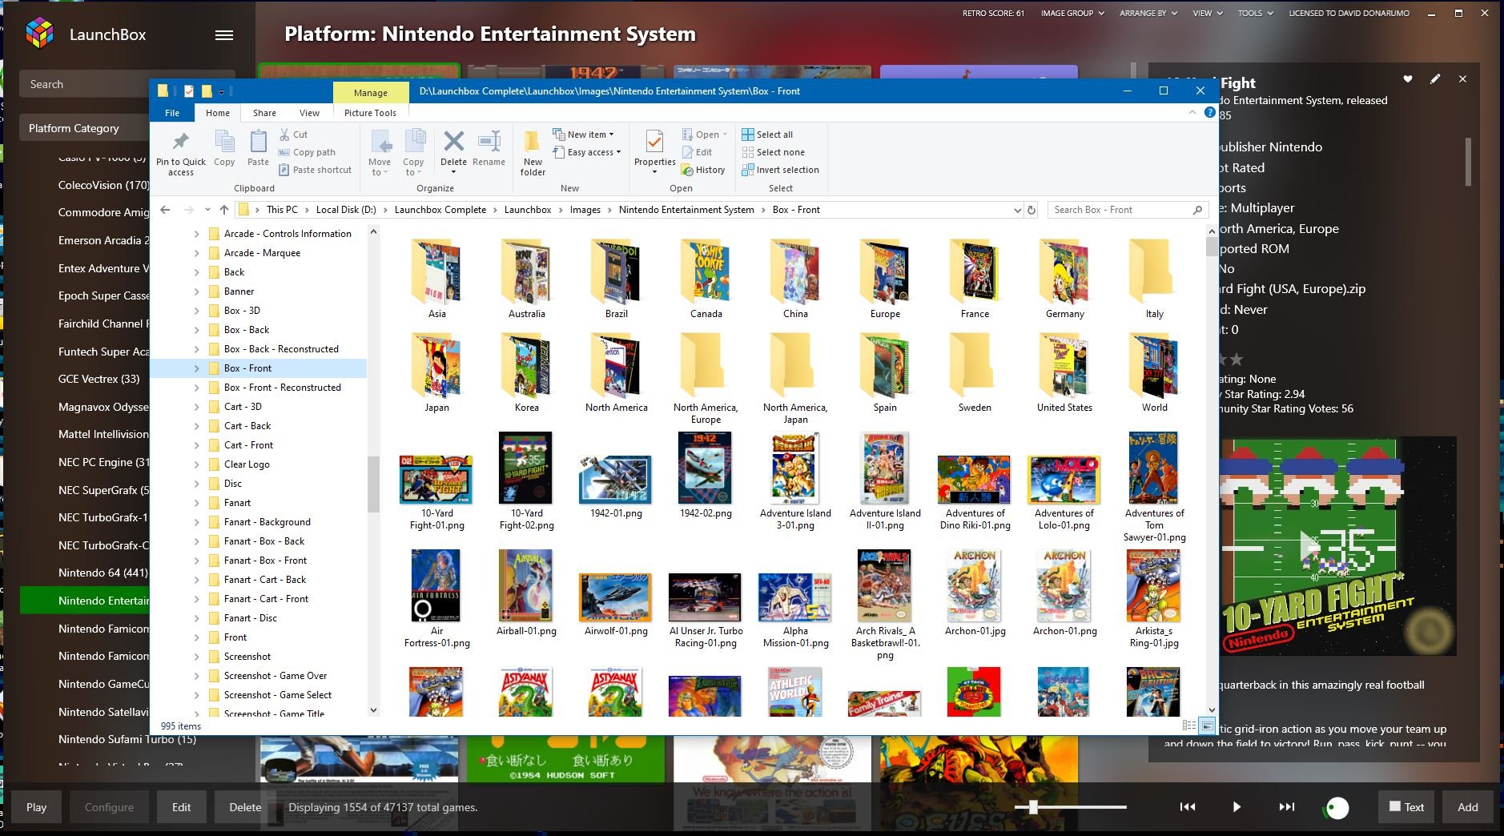Image resolution: width=1504 pixels, height=836 pixels.
Task: Skip to previous music track
Action: coord(1188,807)
